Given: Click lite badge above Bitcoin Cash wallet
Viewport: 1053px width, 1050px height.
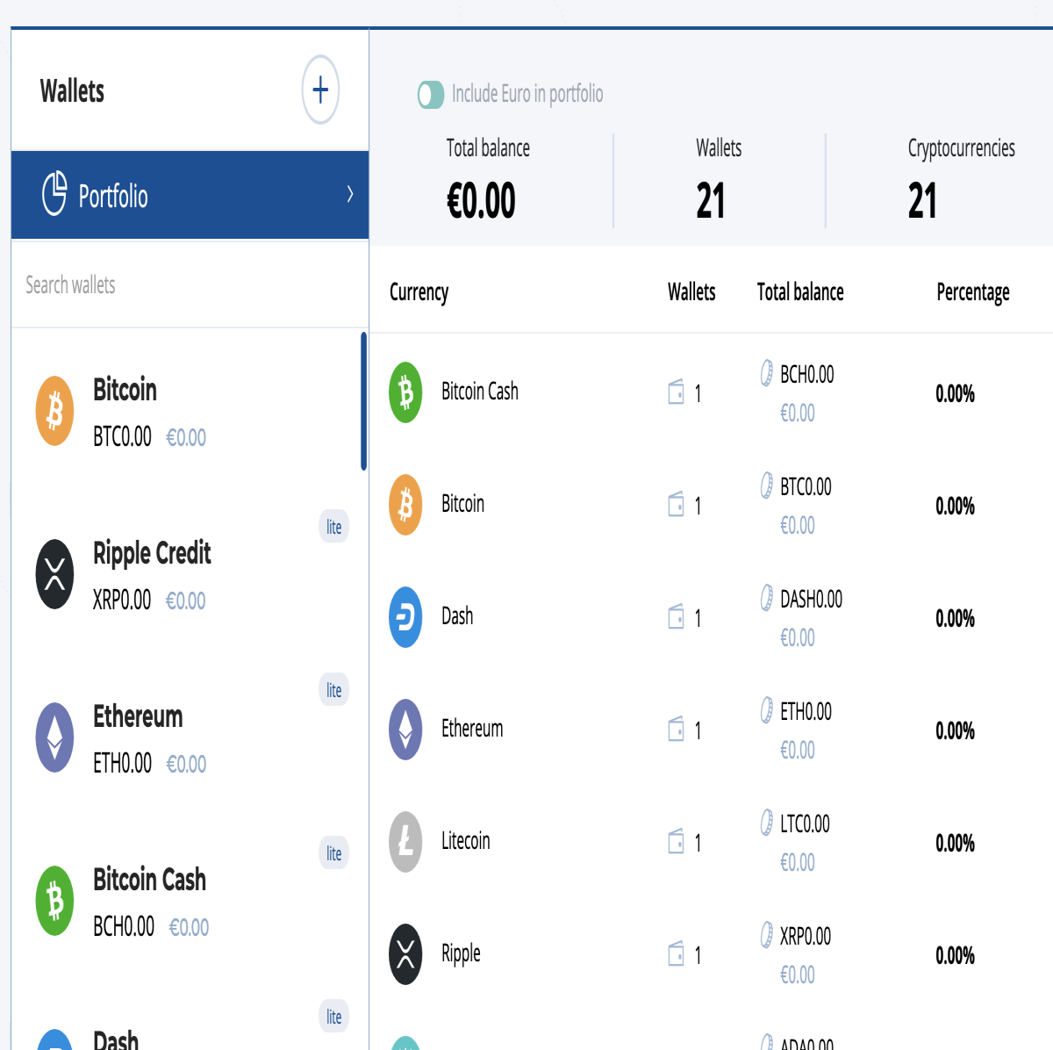Looking at the screenshot, I should (334, 853).
